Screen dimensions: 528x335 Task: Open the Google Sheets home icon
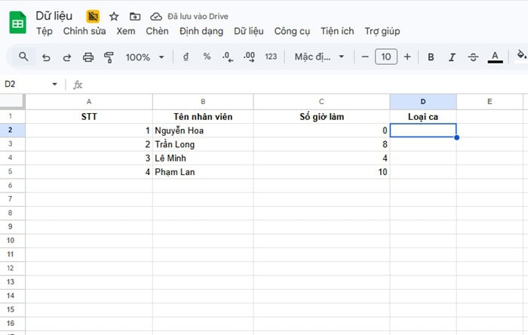(x=17, y=23)
